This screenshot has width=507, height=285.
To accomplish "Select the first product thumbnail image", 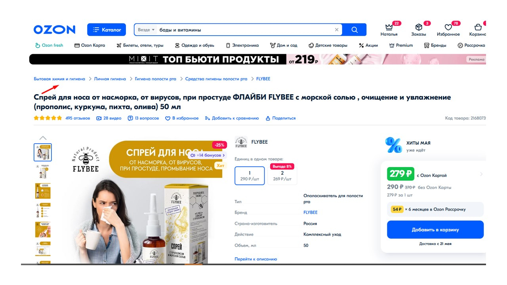I will 43,152.
